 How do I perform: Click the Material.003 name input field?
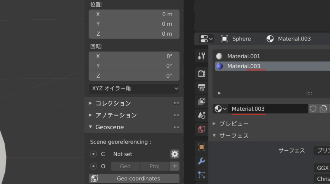click(267, 109)
